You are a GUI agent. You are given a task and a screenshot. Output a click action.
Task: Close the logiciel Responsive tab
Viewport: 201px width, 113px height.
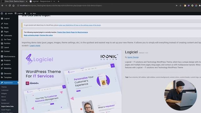coord(54,1)
